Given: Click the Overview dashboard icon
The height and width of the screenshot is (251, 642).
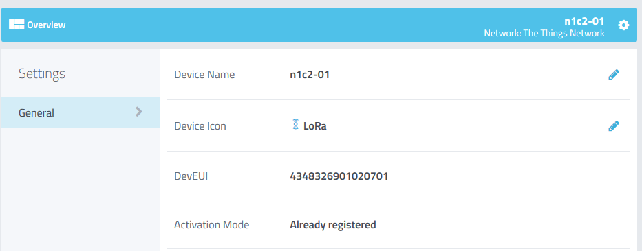Looking at the screenshot, I should click(17, 25).
